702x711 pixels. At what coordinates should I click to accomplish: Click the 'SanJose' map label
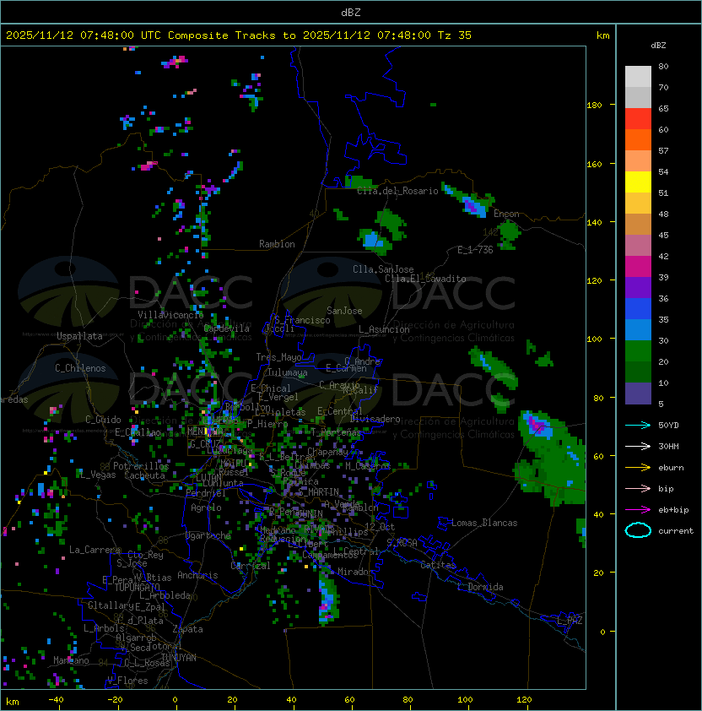click(344, 311)
